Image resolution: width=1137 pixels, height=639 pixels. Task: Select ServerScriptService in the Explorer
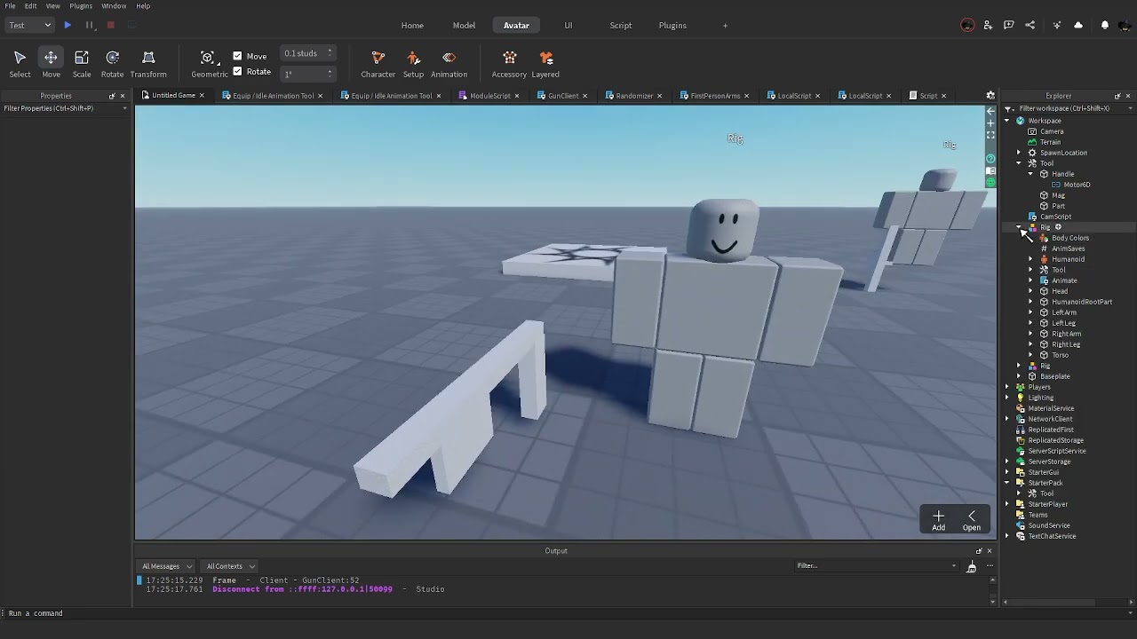(1057, 451)
